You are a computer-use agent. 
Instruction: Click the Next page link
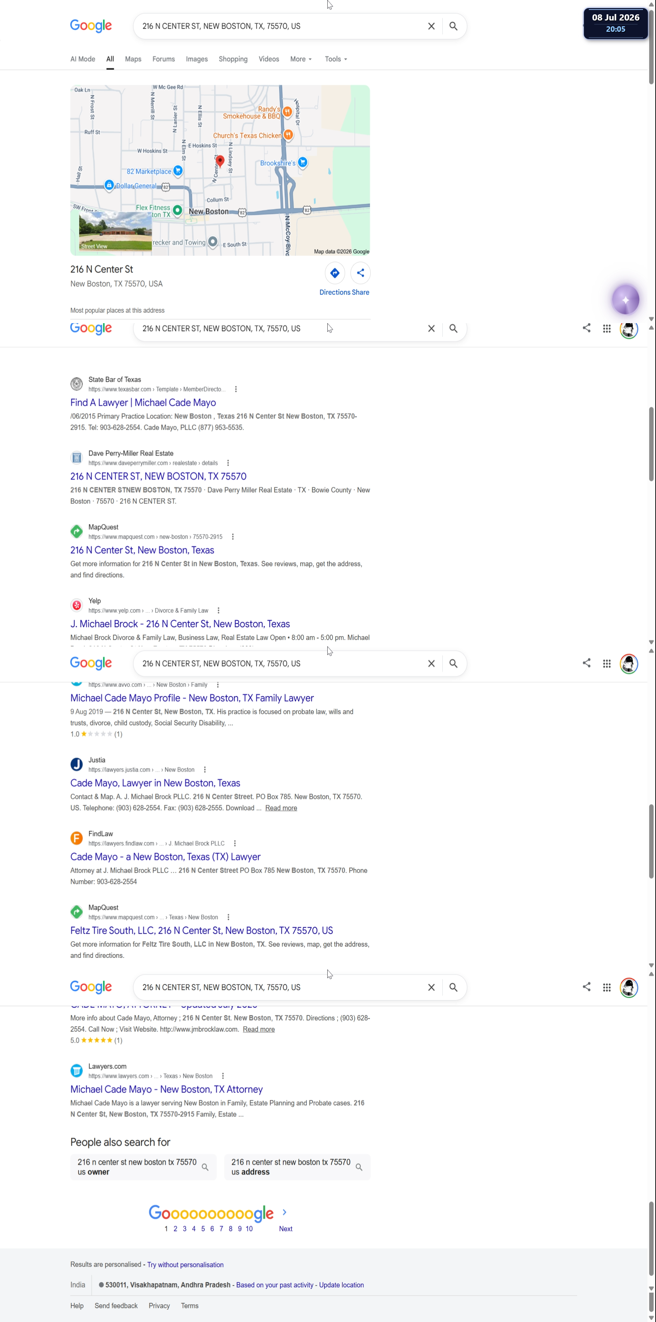click(285, 1229)
